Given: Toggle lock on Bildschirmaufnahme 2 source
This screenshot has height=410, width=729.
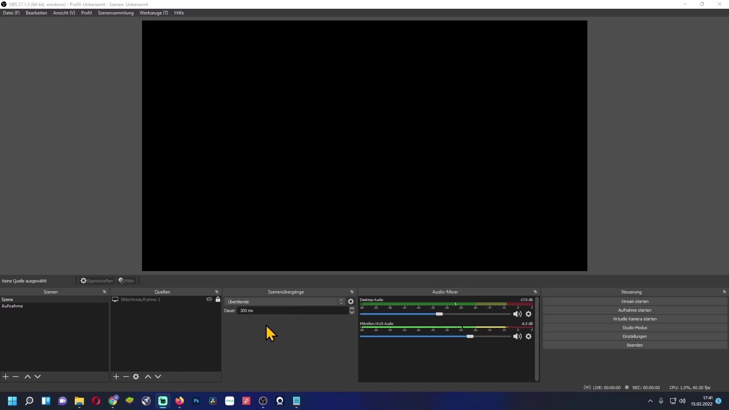Looking at the screenshot, I should tap(218, 300).
